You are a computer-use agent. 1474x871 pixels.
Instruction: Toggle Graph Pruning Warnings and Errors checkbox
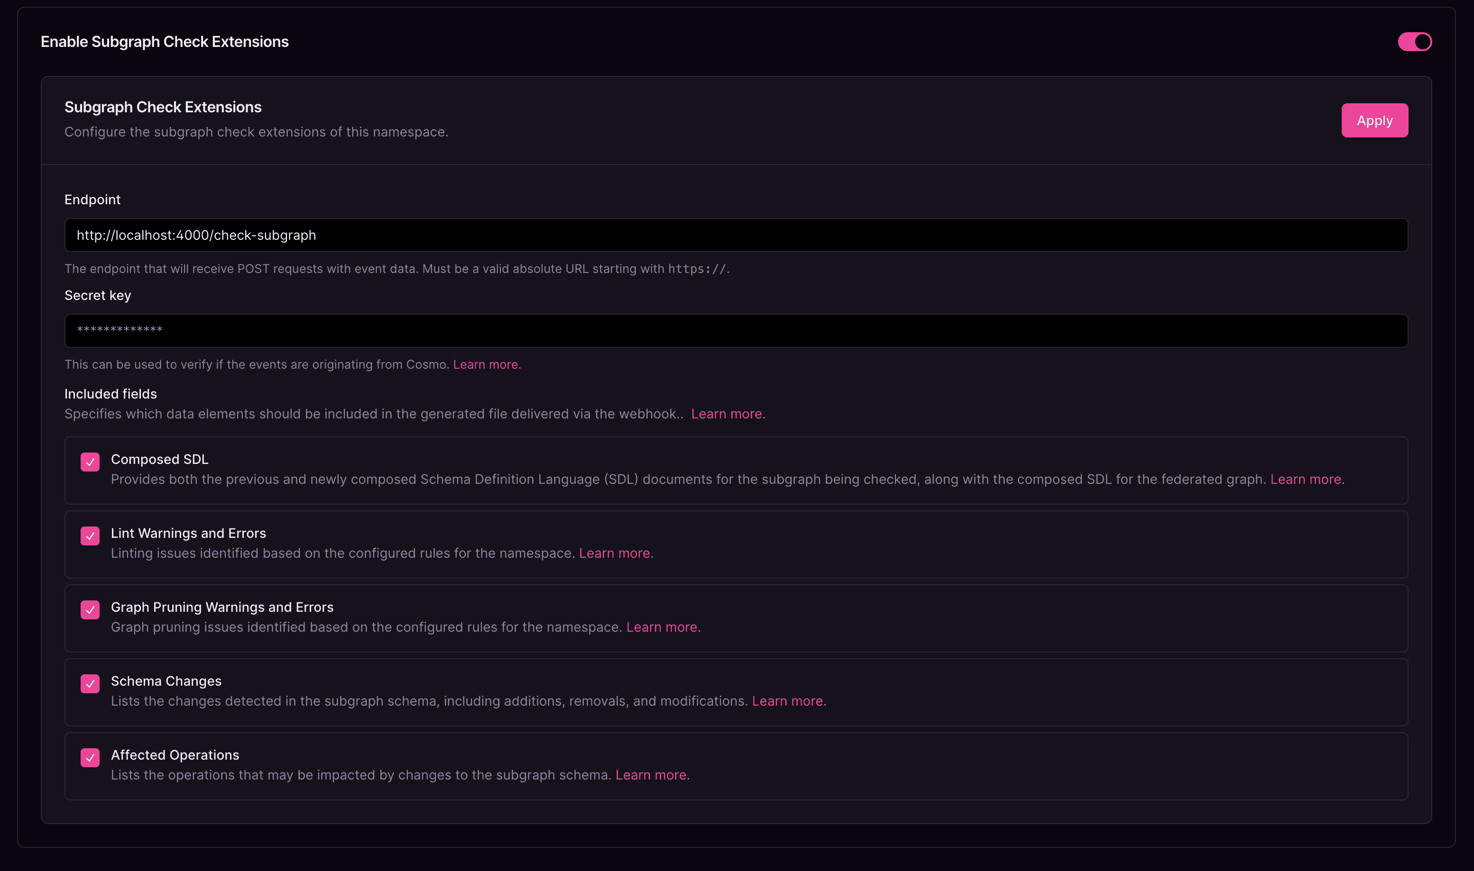[90, 610]
